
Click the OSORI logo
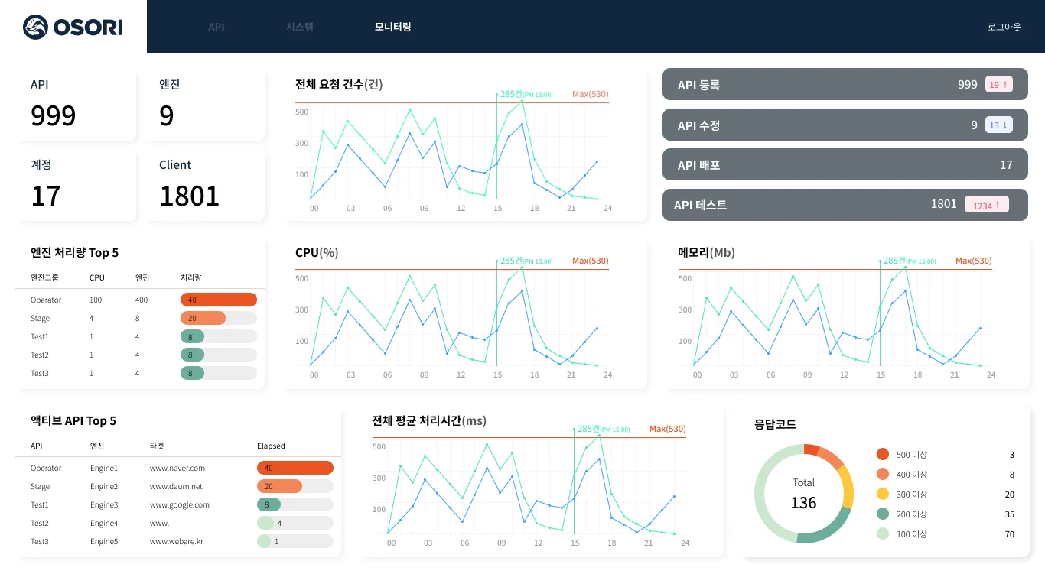pos(73,27)
